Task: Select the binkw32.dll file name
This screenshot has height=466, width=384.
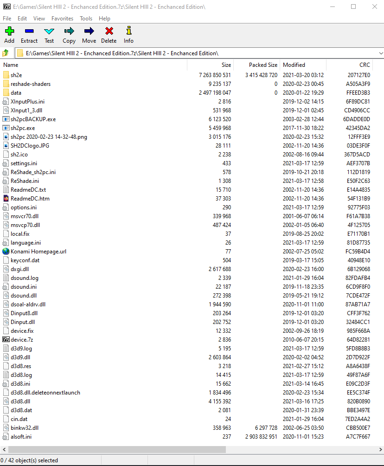Action: coord(25,427)
